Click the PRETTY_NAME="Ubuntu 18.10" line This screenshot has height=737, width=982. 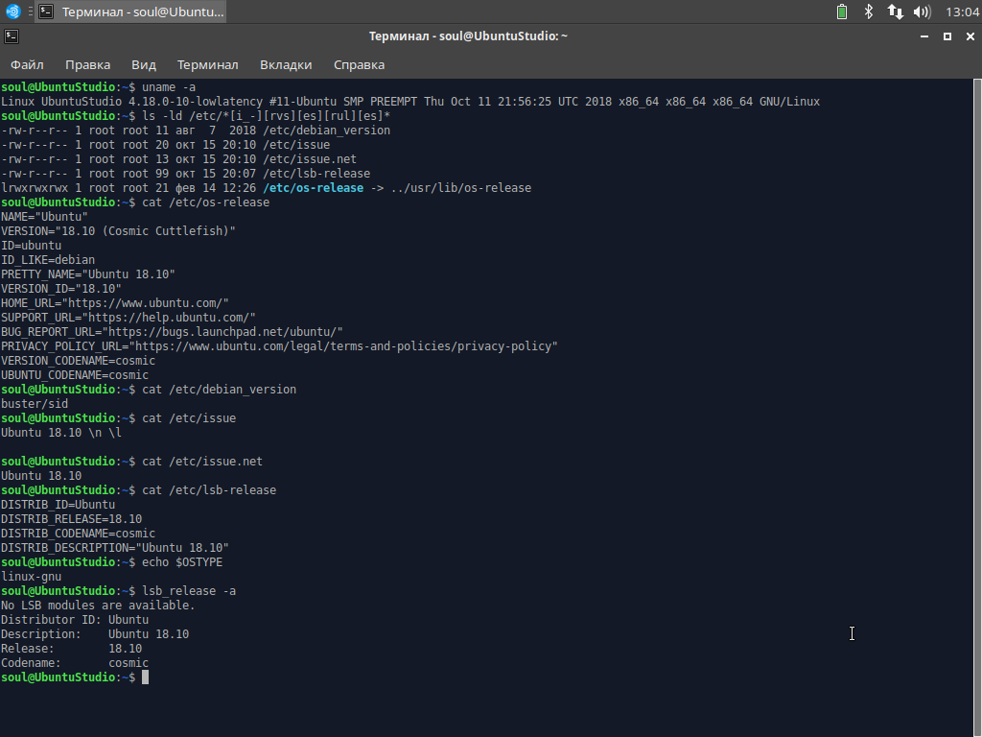point(87,274)
